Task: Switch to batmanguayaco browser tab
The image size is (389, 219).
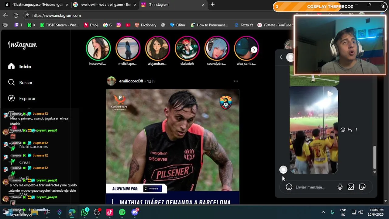Action: click(36, 5)
